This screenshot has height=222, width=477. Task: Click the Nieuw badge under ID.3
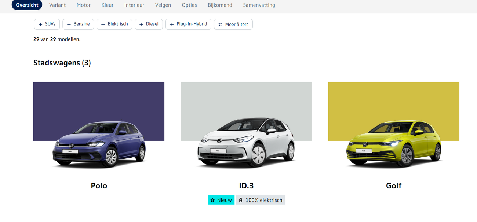pos(221,200)
